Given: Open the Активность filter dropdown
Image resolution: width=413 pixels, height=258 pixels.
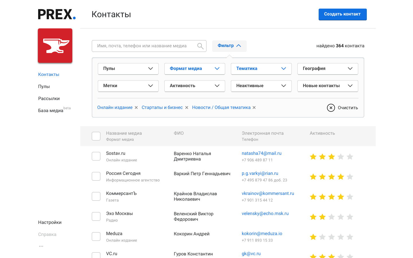Looking at the screenshot, I should click(x=195, y=86).
